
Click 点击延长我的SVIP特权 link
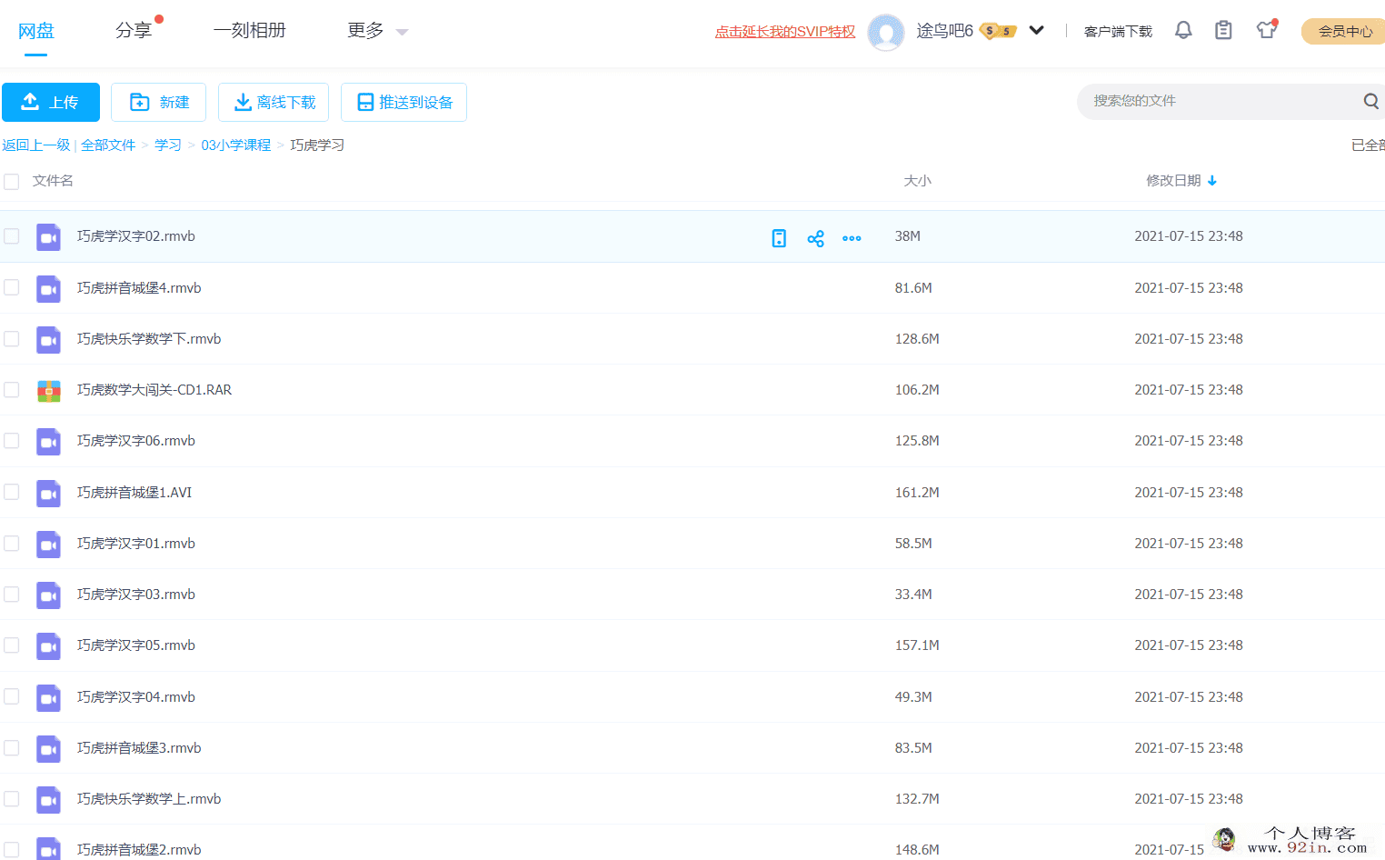click(785, 32)
